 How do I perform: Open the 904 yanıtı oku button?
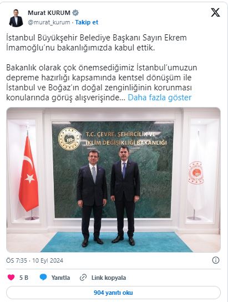(113, 293)
